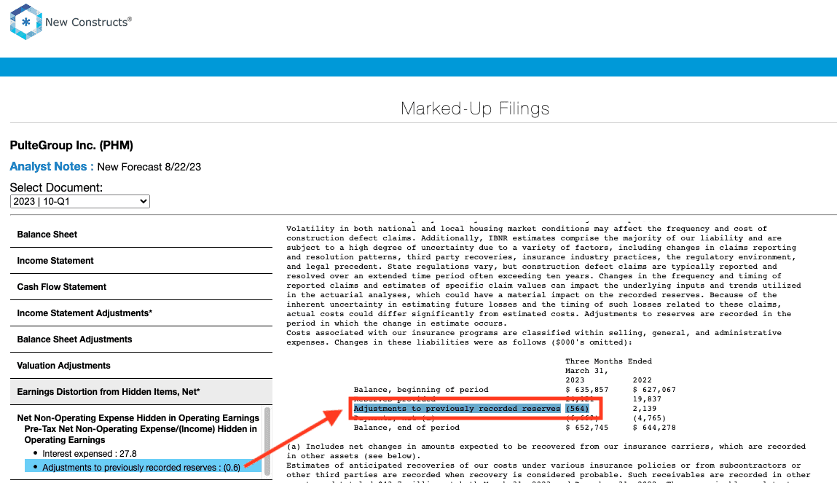
Task: Click the PulteGroup Inc. (PHM) heading
Action: (x=71, y=145)
